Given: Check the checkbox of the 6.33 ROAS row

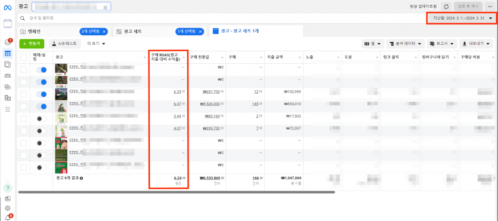Looking at the screenshot, I should click(x=24, y=94).
